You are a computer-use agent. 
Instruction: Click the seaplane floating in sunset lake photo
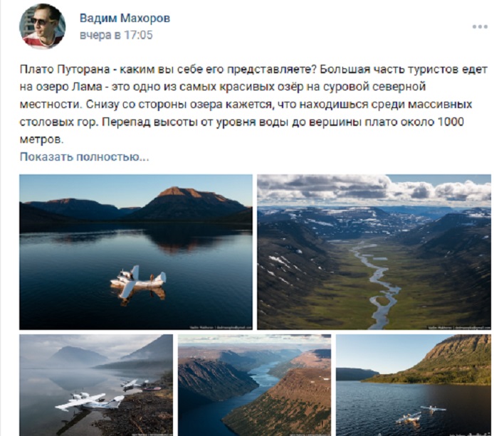coord(138,282)
